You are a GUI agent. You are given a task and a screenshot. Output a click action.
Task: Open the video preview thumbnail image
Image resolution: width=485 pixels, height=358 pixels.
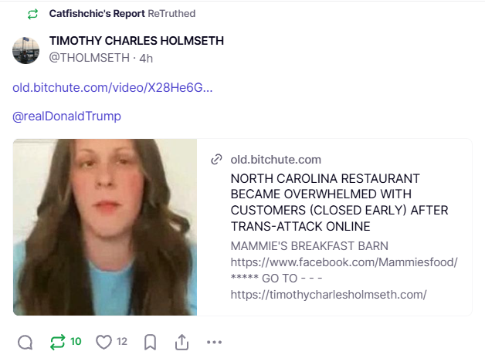coord(105,227)
